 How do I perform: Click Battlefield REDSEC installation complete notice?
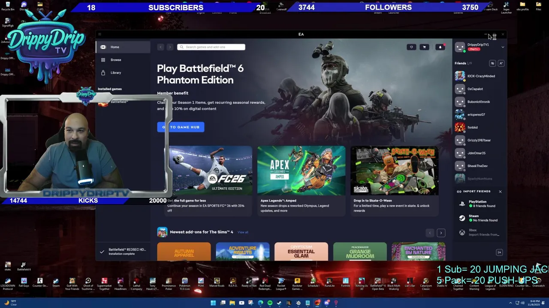point(124,252)
